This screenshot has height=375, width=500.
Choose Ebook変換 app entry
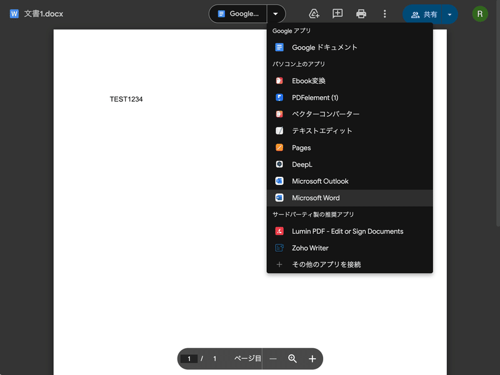pyautogui.click(x=349, y=81)
